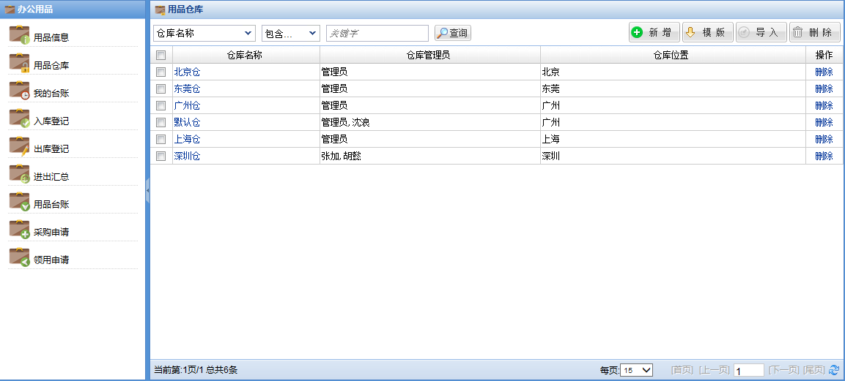Click the 我的台账 sidebar icon

pos(20,91)
